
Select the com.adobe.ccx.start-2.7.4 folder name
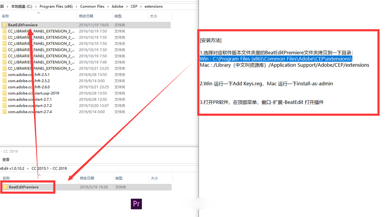click(x=30, y=112)
